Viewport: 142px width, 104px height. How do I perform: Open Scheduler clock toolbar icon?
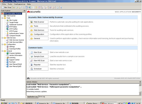(57, 7)
